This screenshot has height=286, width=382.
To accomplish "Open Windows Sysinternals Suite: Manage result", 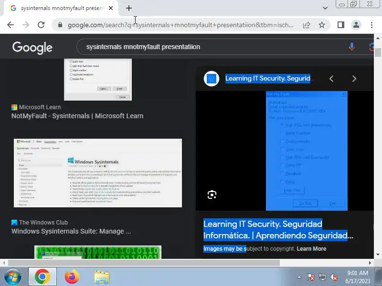I will tap(71, 231).
